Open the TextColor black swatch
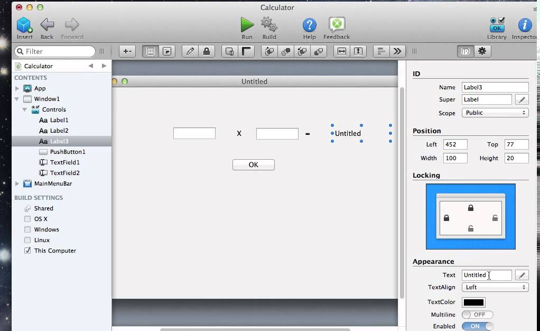 tap(473, 302)
